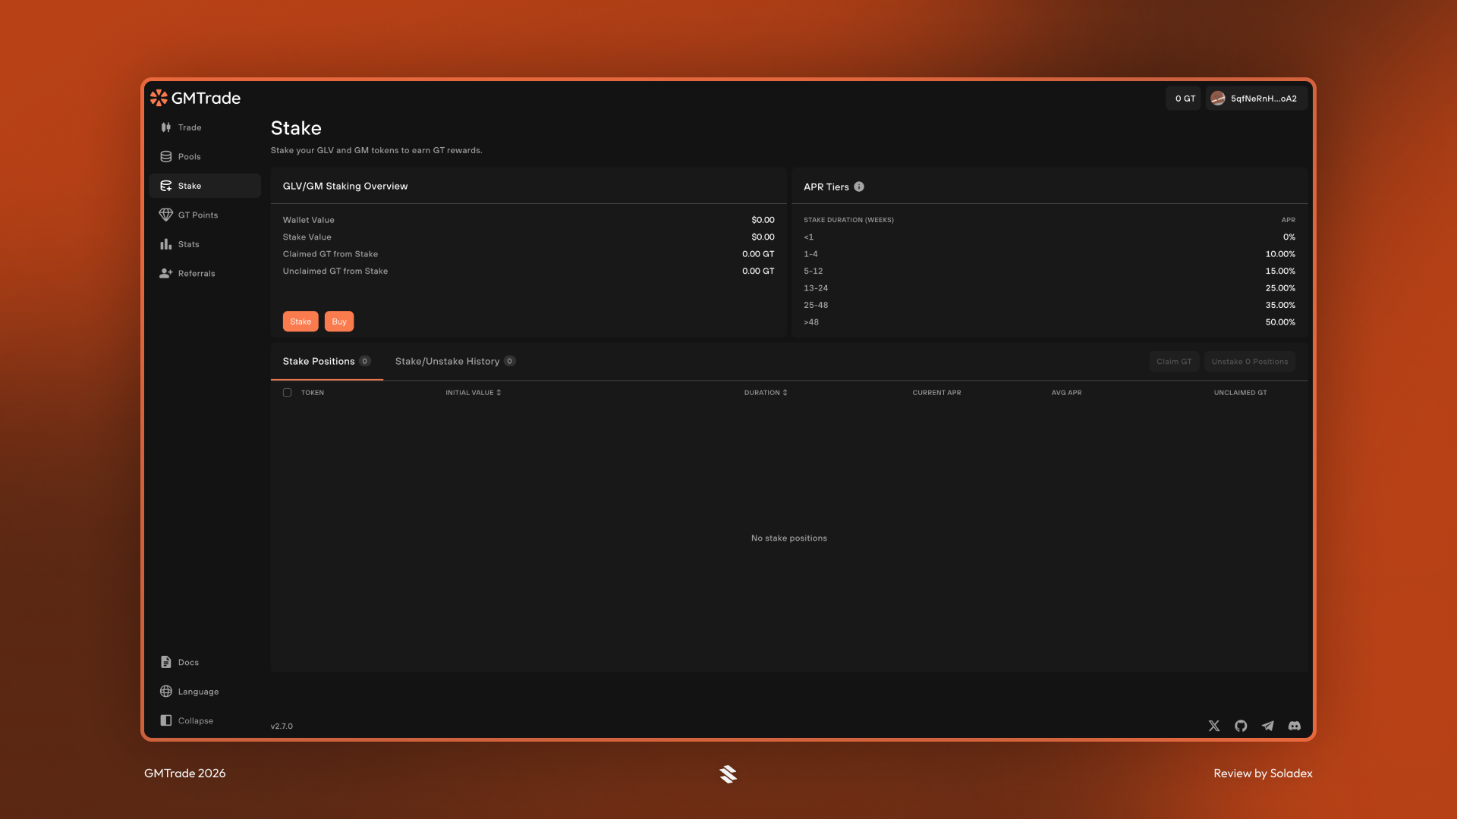Image resolution: width=1457 pixels, height=819 pixels.
Task: Open the Language selector
Action: pos(205,692)
